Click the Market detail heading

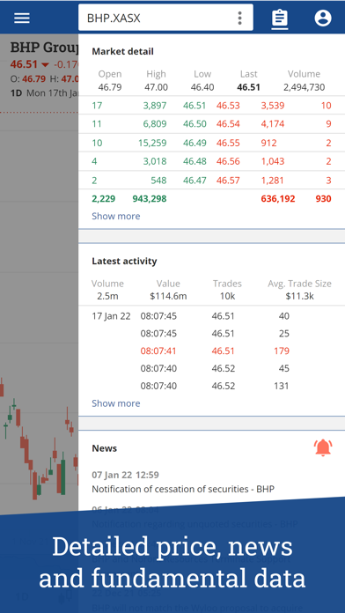point(122,52)
